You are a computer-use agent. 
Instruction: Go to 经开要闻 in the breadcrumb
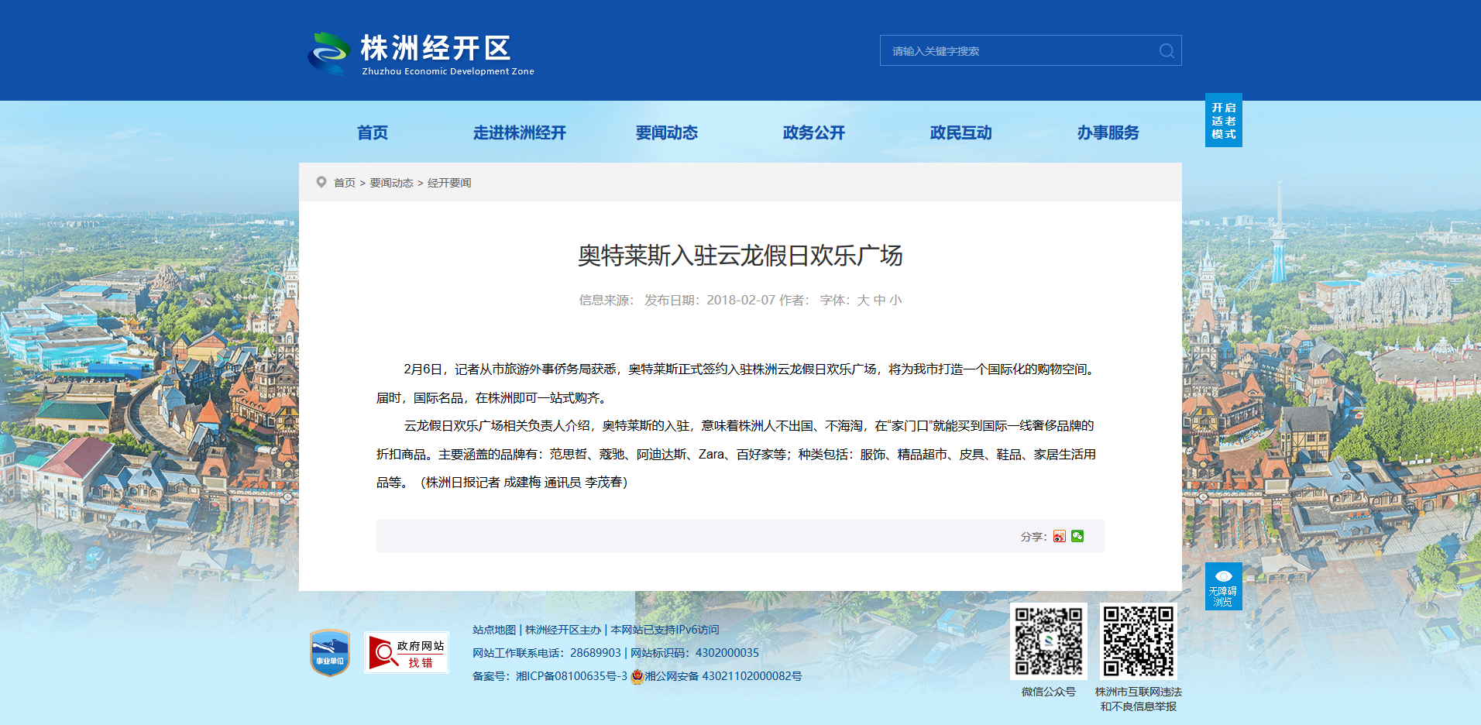tap(449, 183)
